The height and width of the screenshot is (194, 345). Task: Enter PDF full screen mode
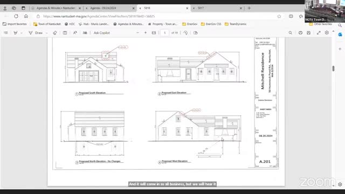pos(319,33)
